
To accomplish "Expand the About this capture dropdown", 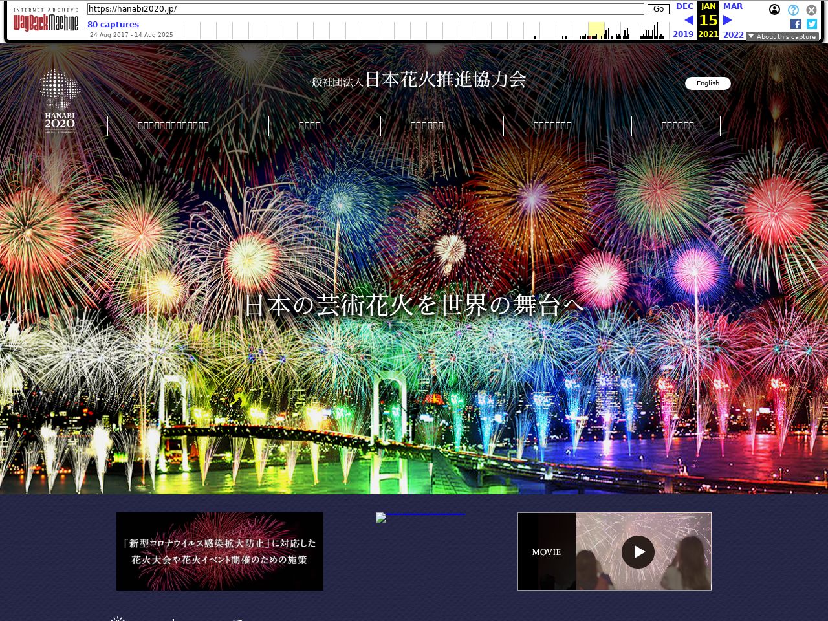I will tap(782, 36).
